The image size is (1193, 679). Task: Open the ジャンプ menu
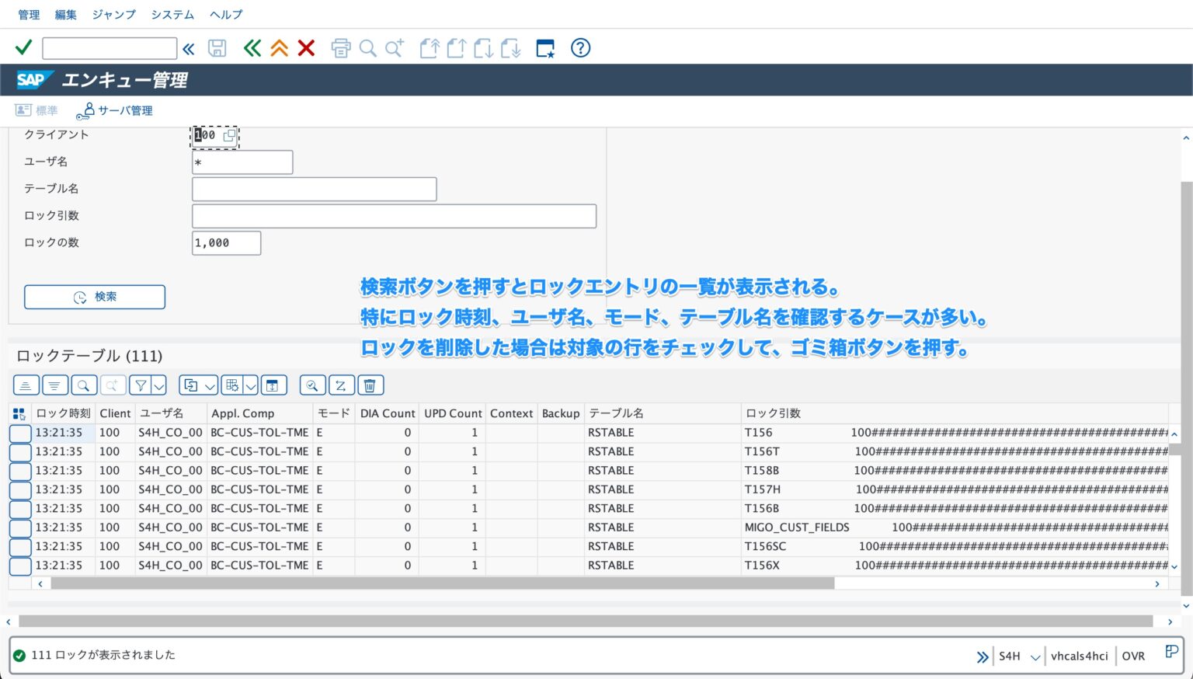113,13
